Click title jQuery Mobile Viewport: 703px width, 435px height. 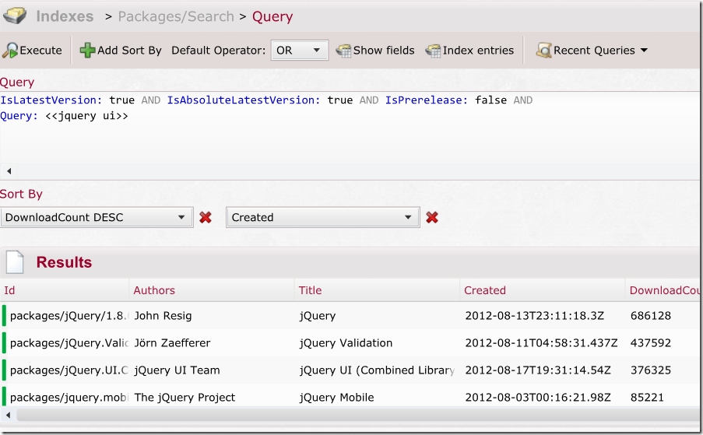click(336, 398)
